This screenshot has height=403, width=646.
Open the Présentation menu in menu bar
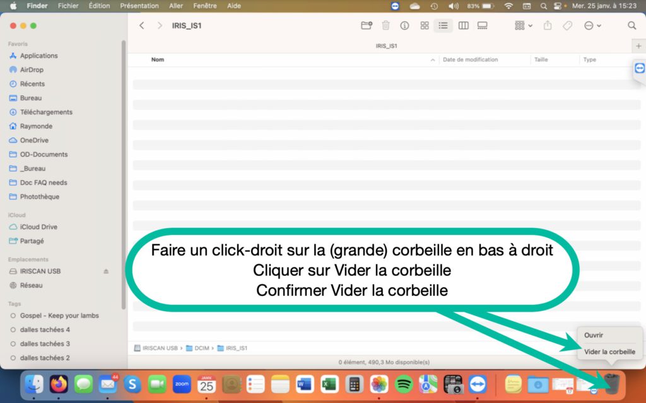click(139, 6)
